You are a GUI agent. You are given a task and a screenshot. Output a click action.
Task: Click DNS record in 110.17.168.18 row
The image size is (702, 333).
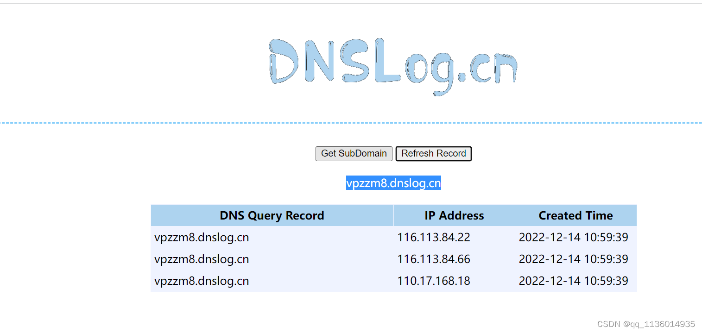point(202,281)
